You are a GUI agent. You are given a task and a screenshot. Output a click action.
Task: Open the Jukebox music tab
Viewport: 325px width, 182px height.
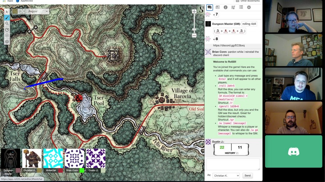233,7
